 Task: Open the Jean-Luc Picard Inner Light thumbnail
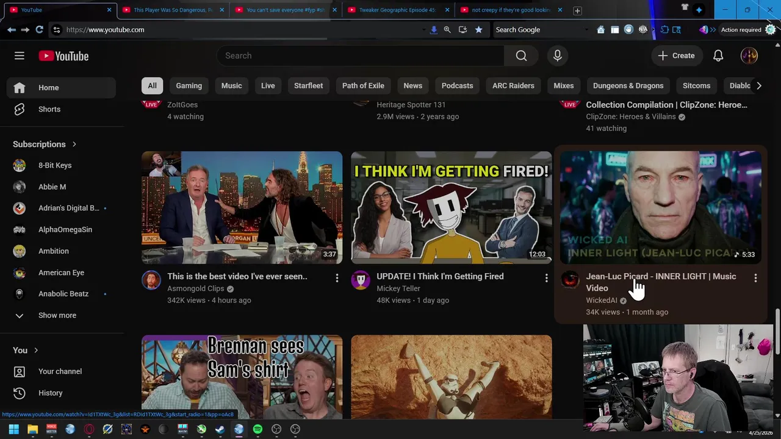tap(660, 207)
